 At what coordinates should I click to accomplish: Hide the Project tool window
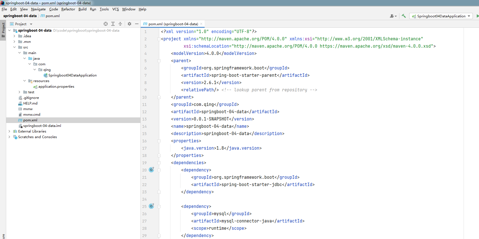137,24
